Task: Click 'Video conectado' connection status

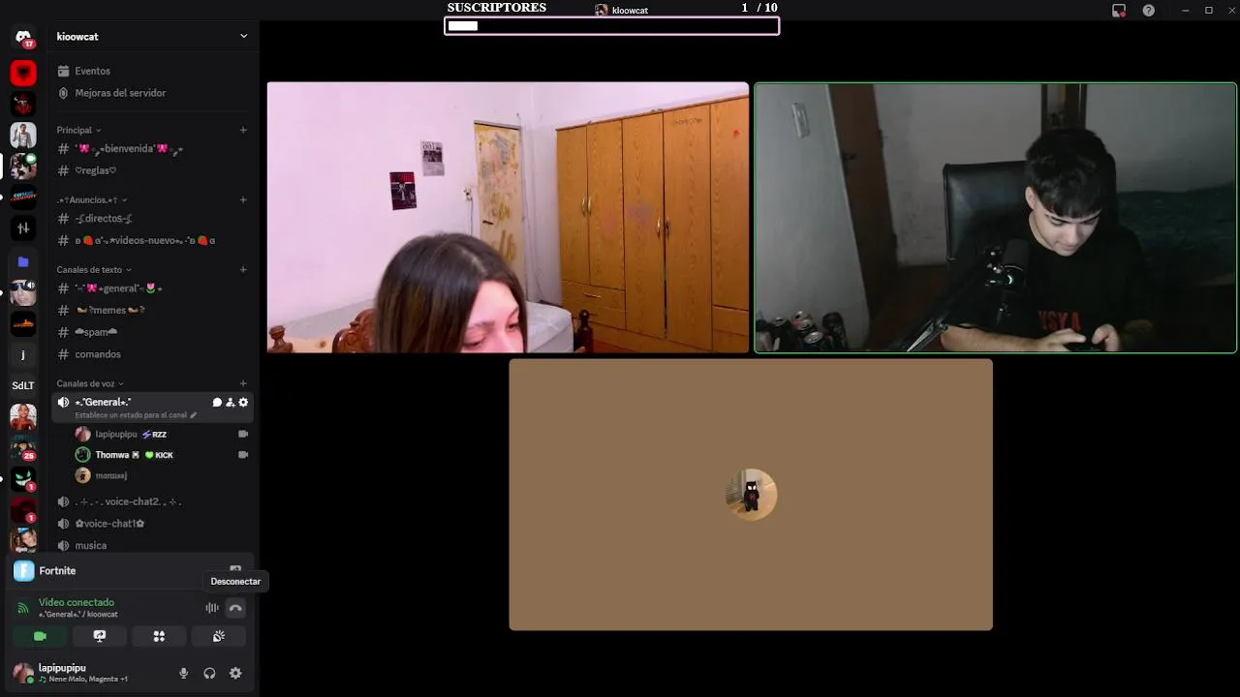Action: click(77, 602)
